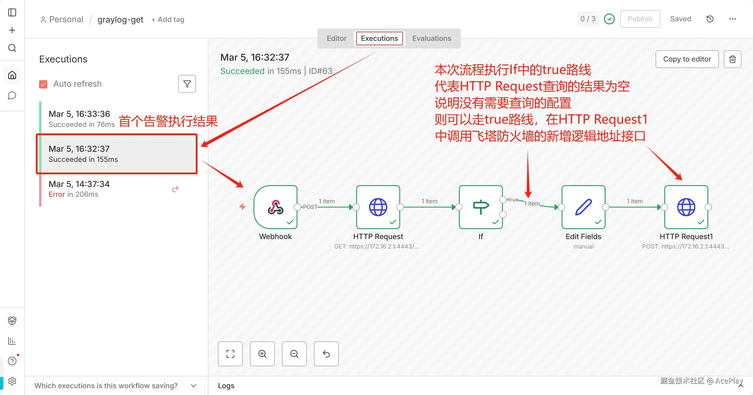Expand the Logs panel

coord(226,386)
